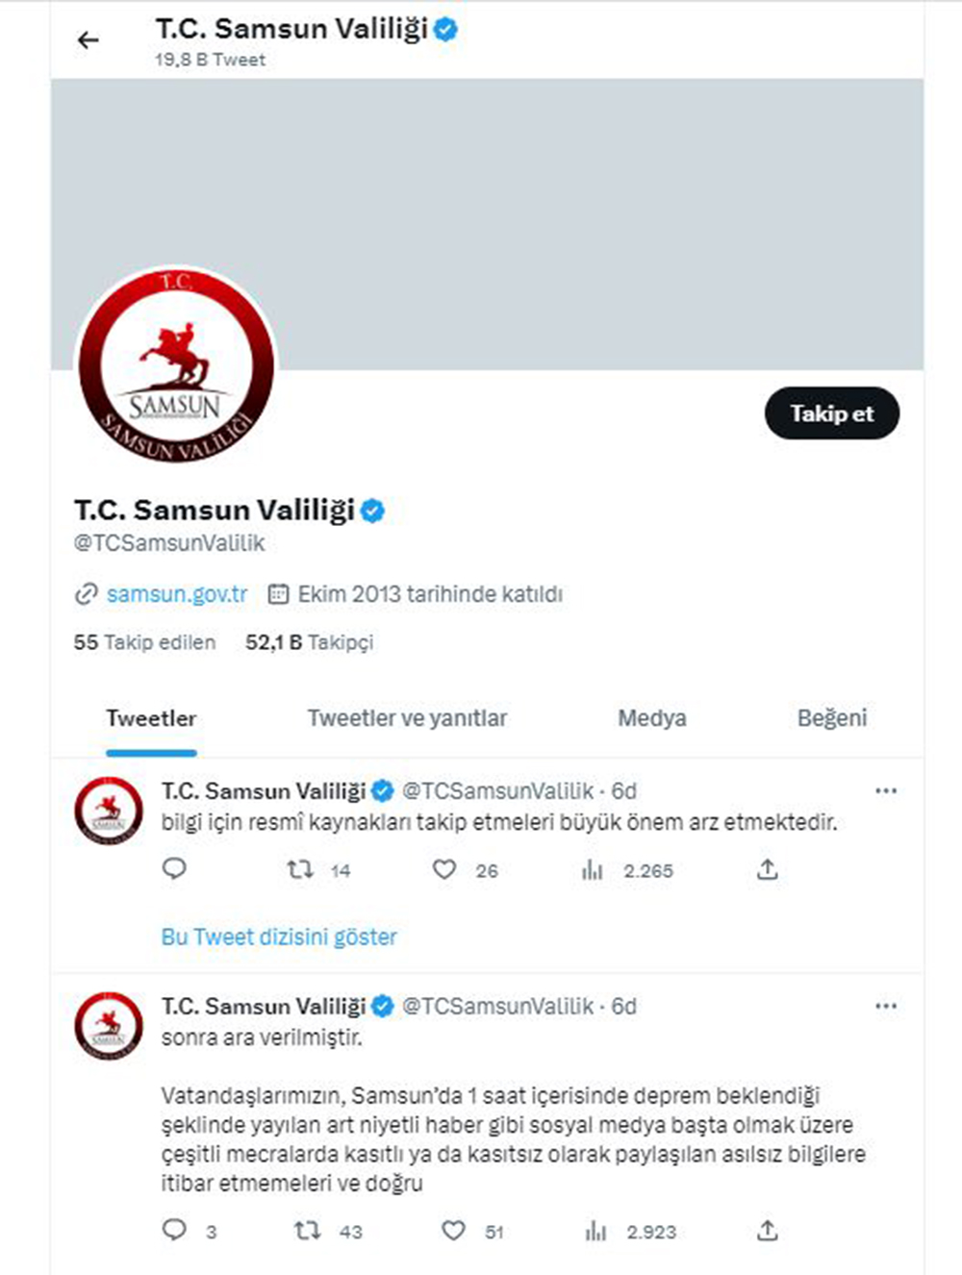Expand thread via 'Bu Tweet dizisini göster'
This screenshot has height=1275, width=962.
pos(279,937)
